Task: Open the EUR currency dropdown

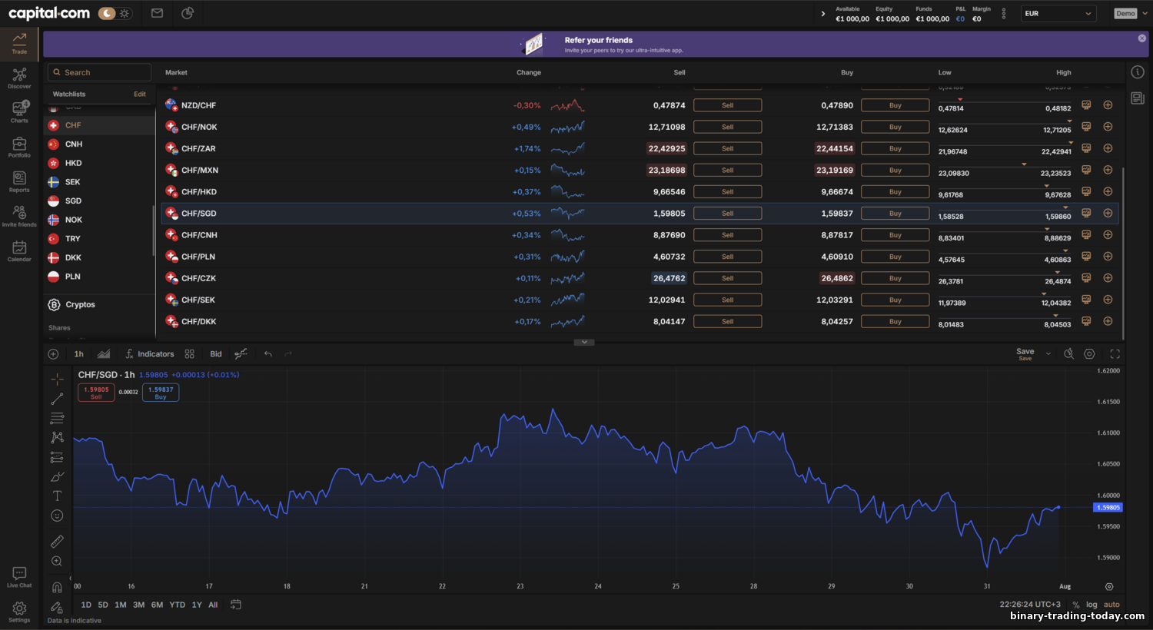Action: tap(1058, 13)
